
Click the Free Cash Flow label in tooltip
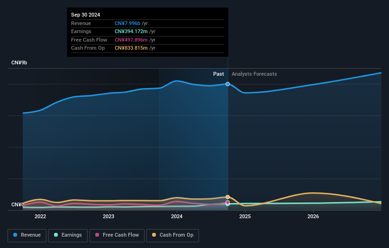[x=89, y=40]
